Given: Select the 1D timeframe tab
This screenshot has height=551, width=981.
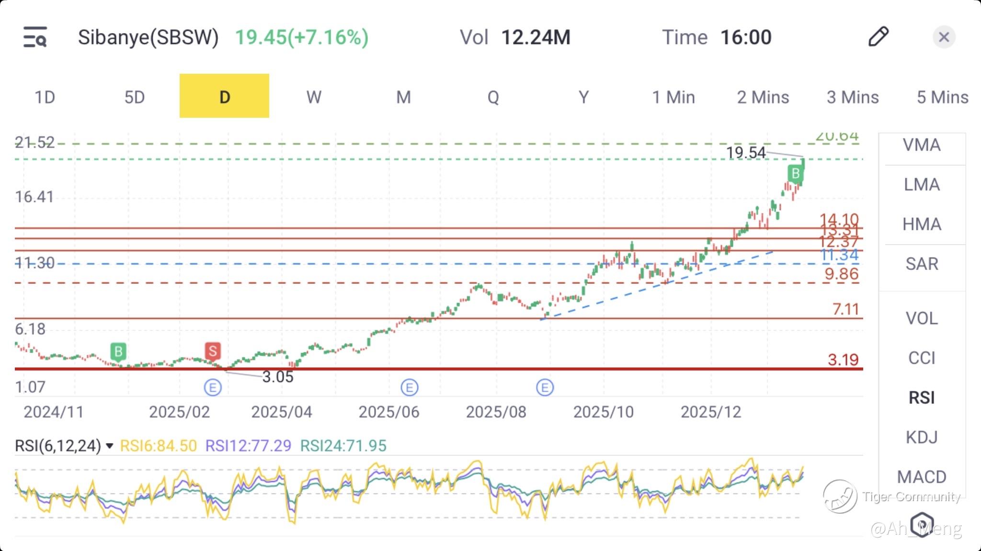Looking at the screenshot, I should [x=45, y=97].
